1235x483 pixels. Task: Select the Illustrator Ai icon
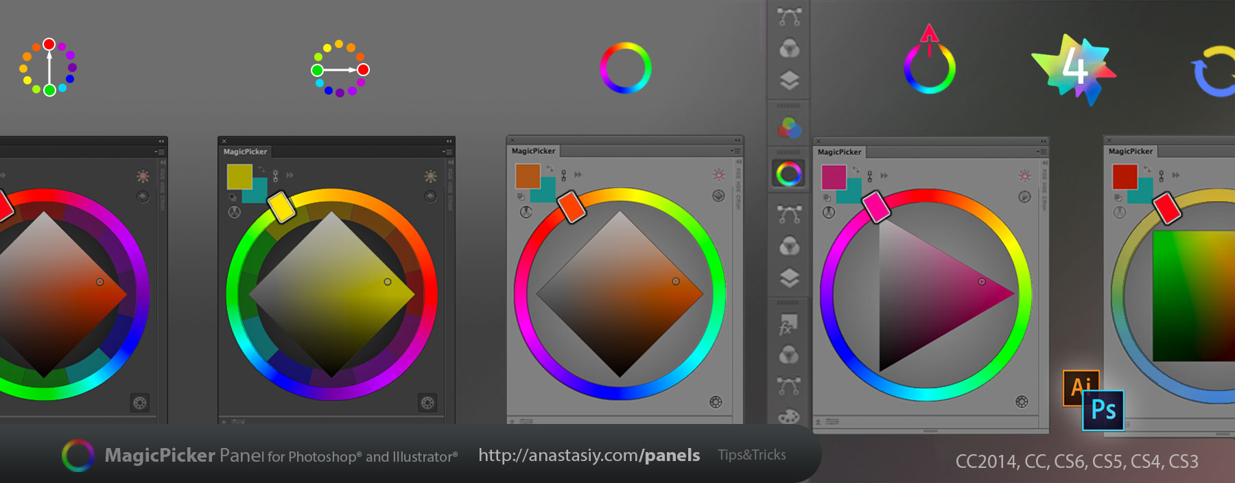pyautogui.click(x=1080, y=386)
